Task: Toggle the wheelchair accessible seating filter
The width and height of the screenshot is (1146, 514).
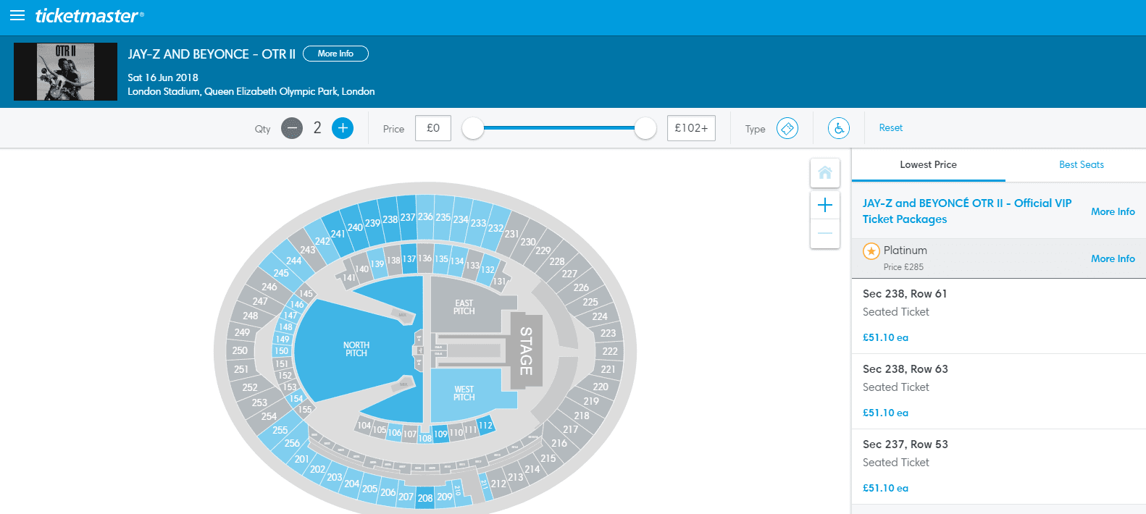Action: (839, 128)
